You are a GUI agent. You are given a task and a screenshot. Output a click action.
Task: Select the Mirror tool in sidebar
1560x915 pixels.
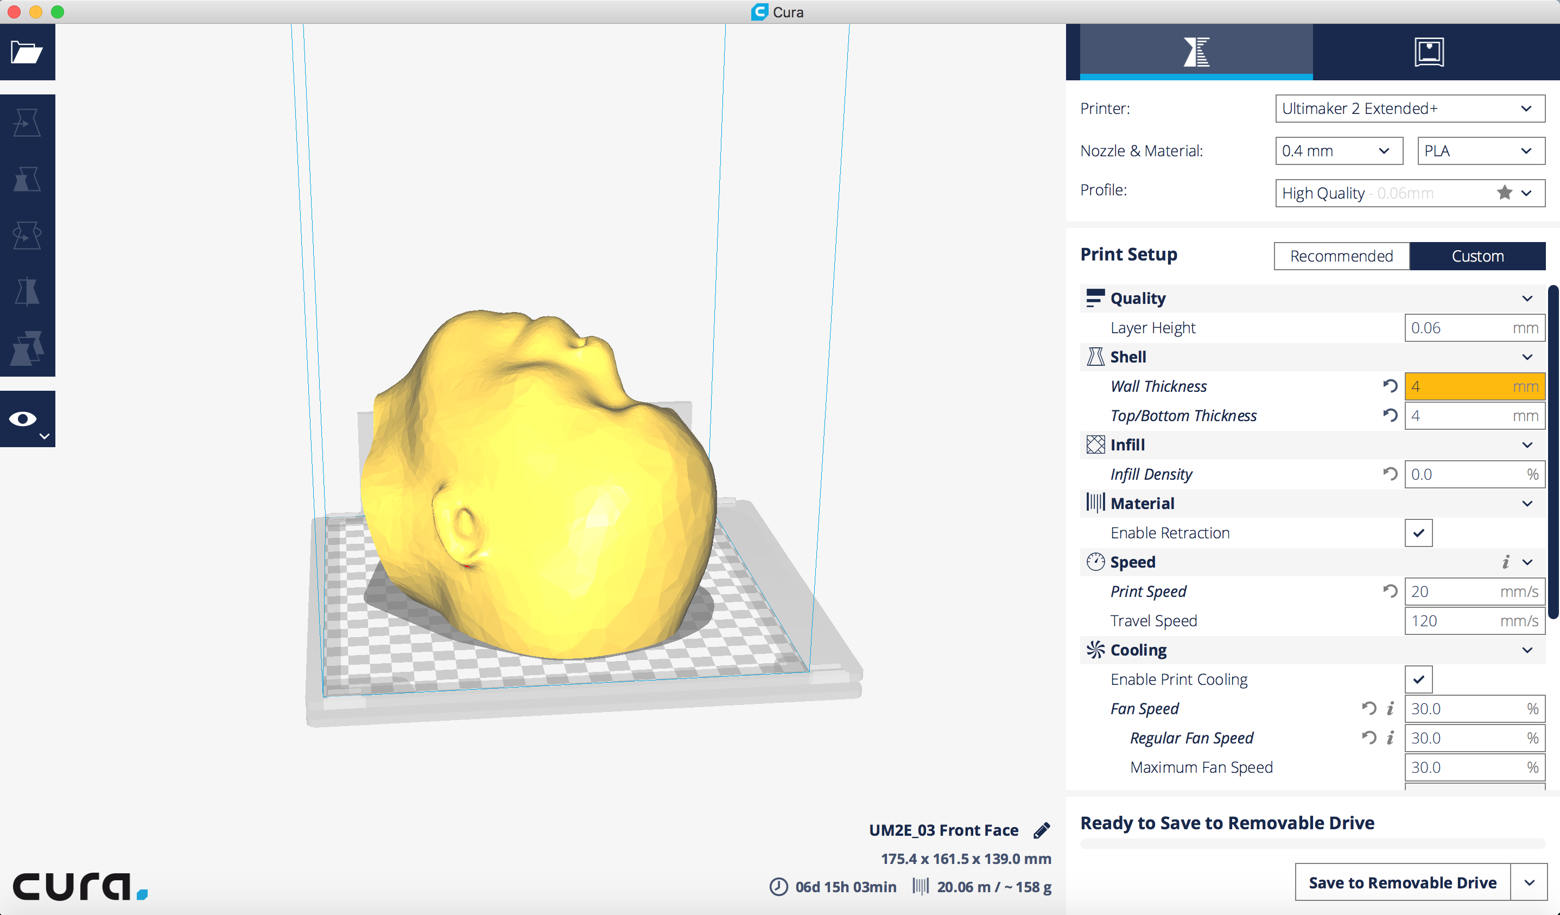[27, 291]
